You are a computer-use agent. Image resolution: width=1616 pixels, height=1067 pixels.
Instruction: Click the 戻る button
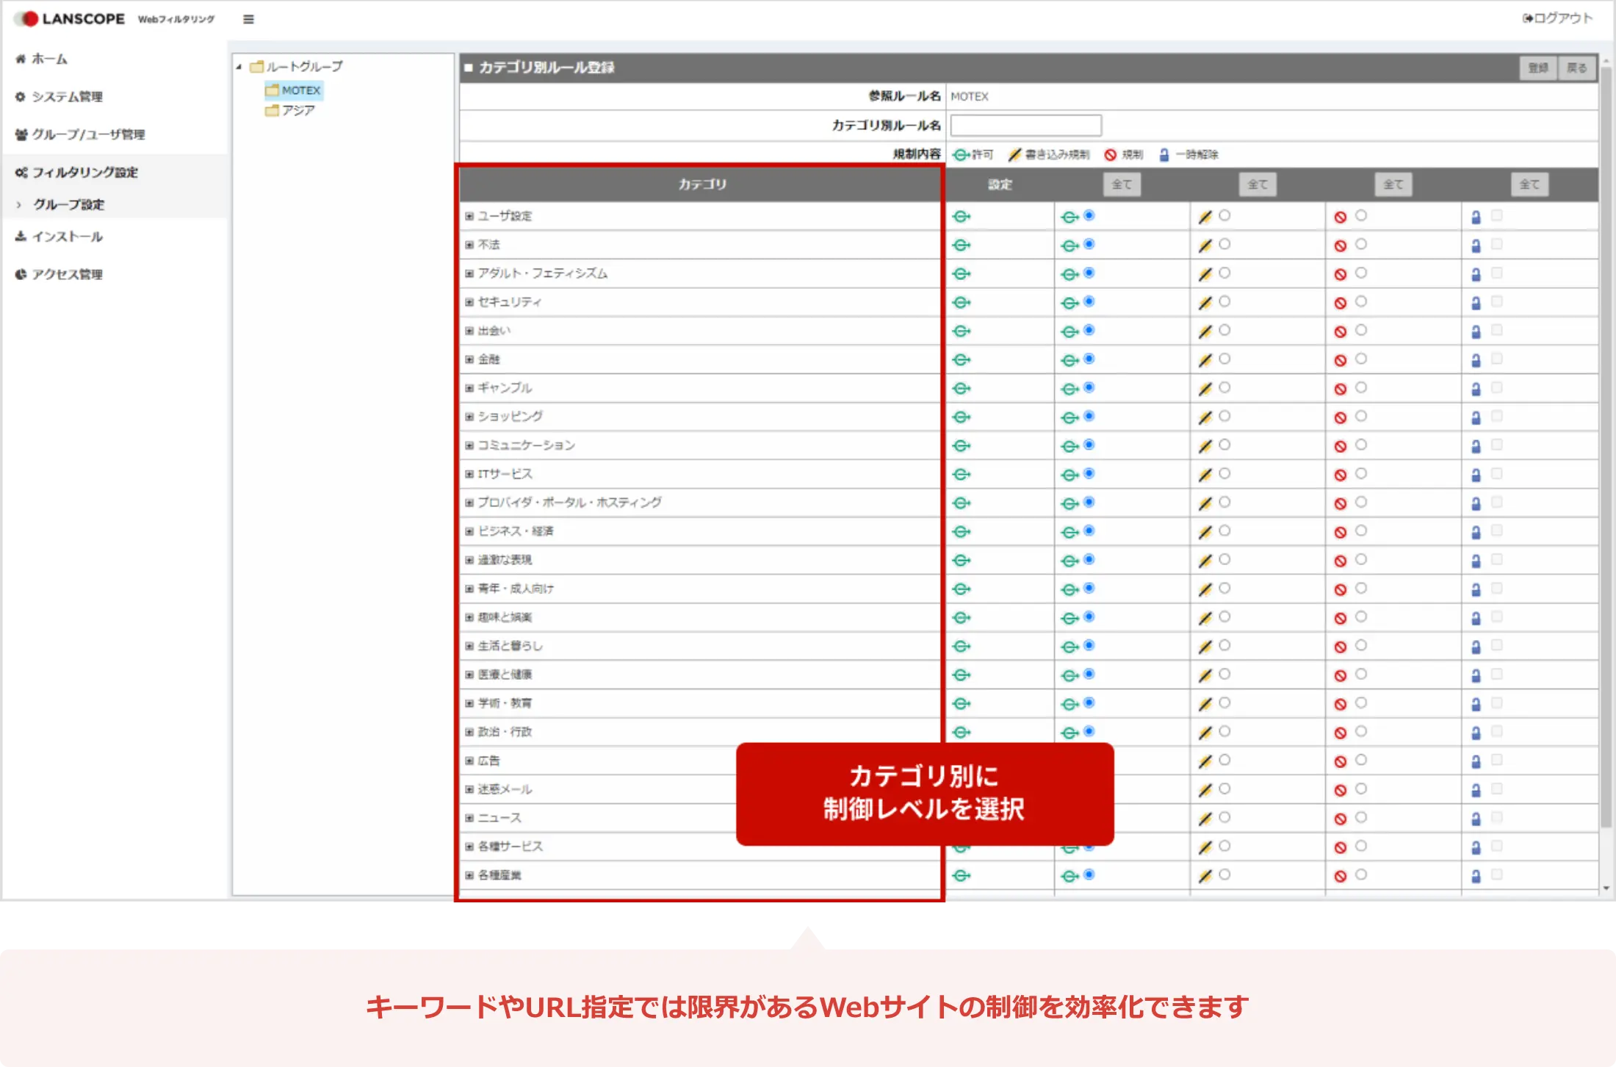point(1576,68)
